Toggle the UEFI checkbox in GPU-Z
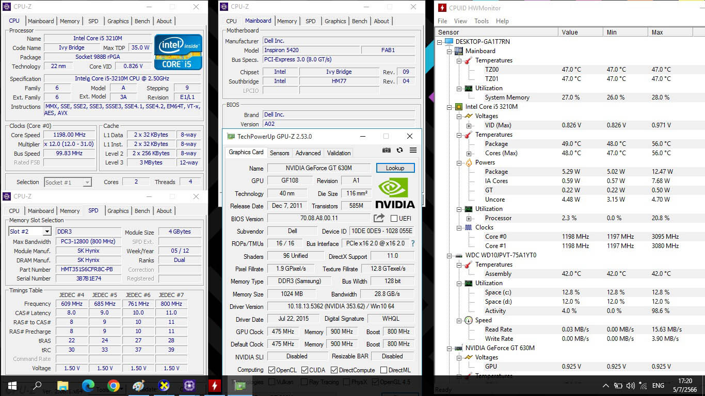The image size is (705, 396). point(394,219)
